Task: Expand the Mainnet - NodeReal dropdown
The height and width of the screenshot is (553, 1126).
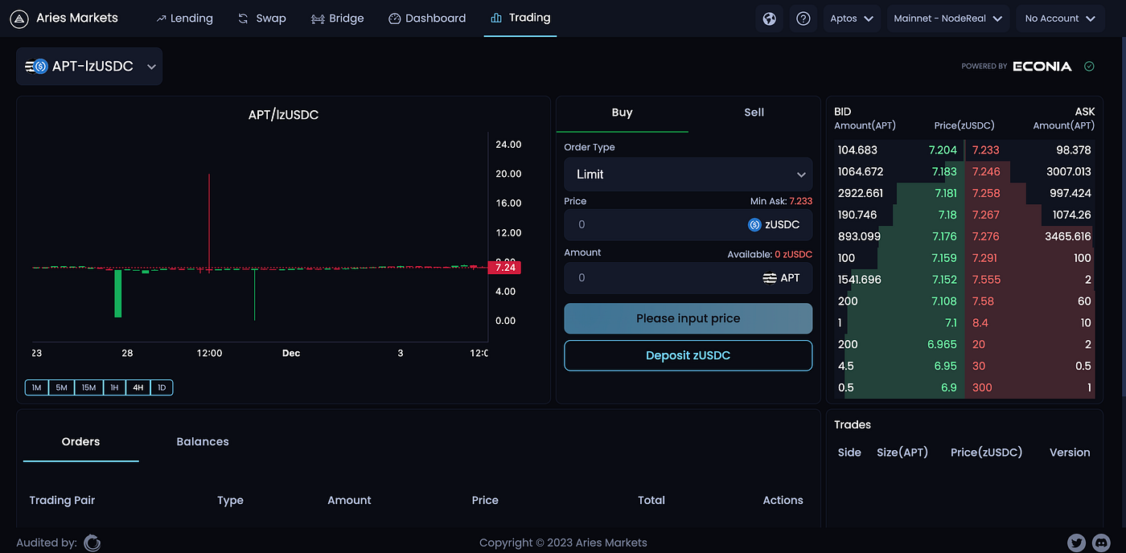Action: click(x=948, y=18)
